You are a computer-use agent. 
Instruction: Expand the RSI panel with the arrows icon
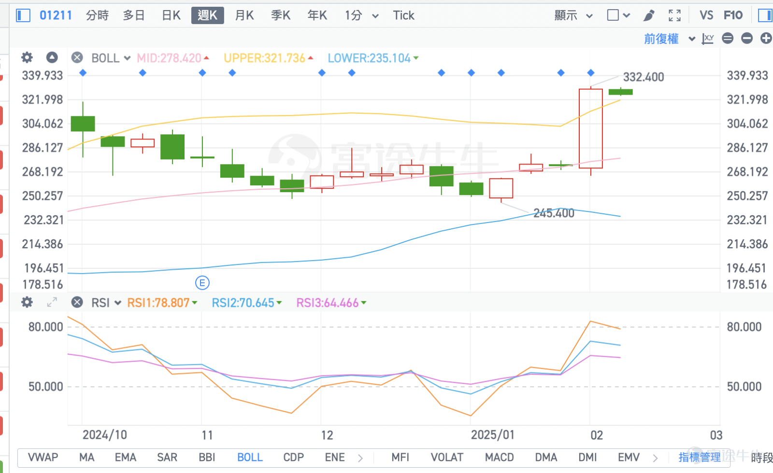point(52,303)
